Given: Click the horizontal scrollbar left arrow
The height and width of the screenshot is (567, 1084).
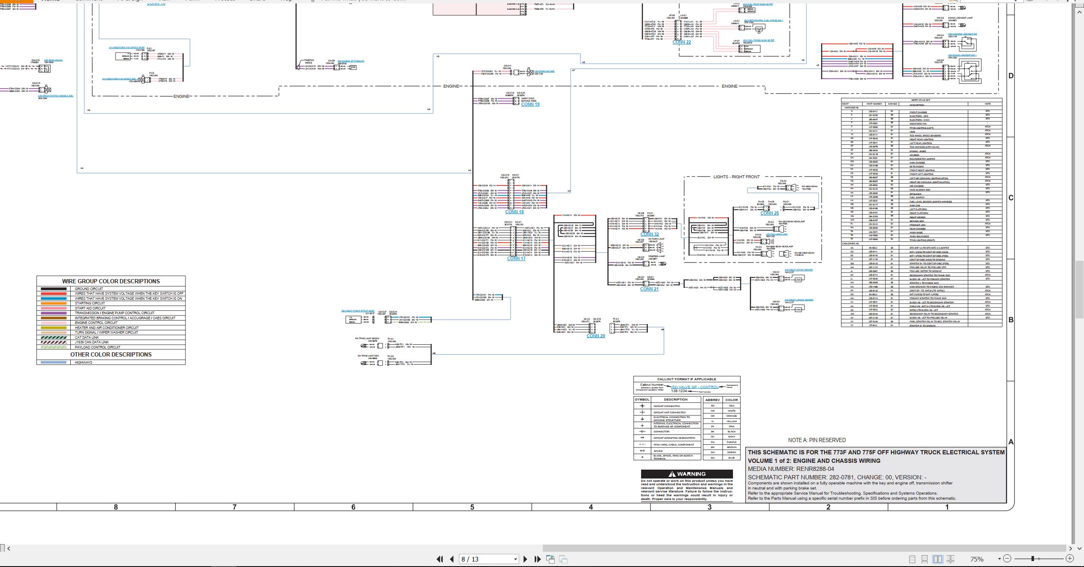Looking at the screenshot, I should (x=9, y=548).
